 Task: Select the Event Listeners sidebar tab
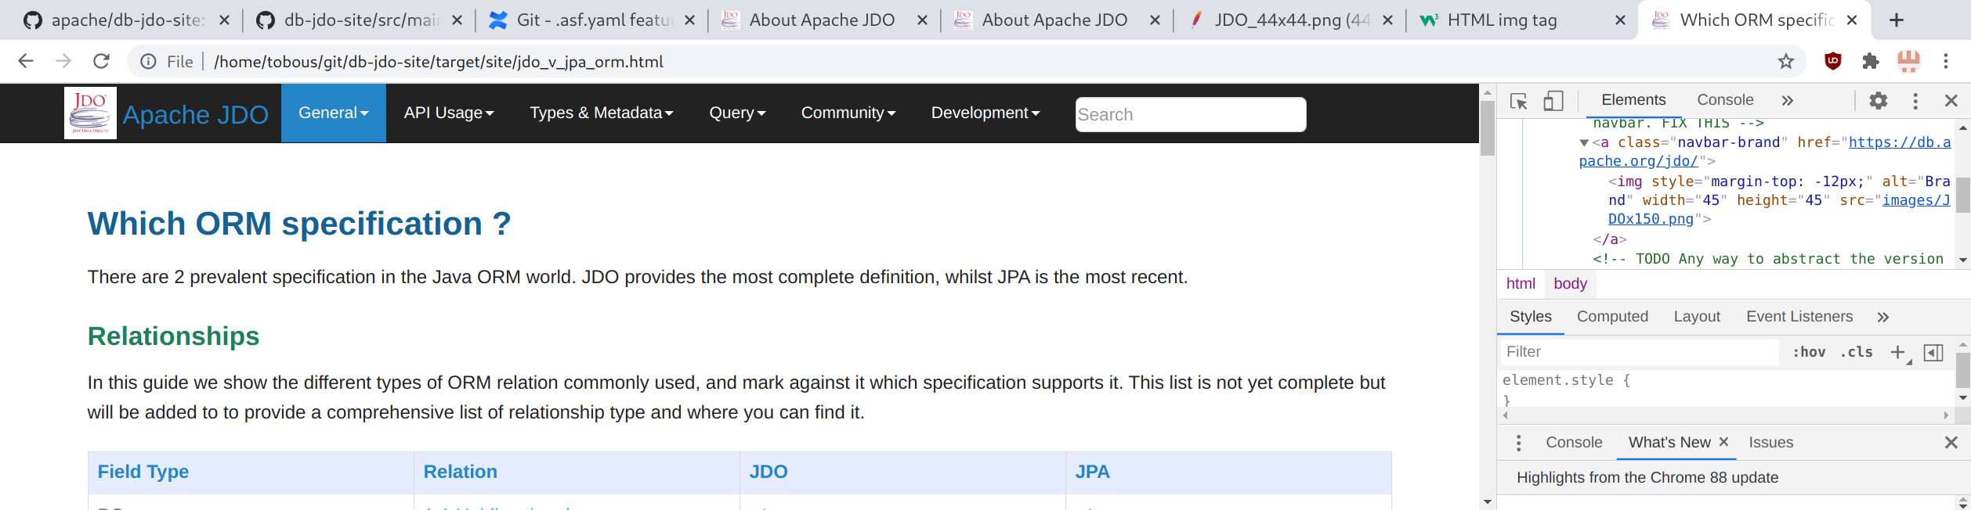point(1799,317)
